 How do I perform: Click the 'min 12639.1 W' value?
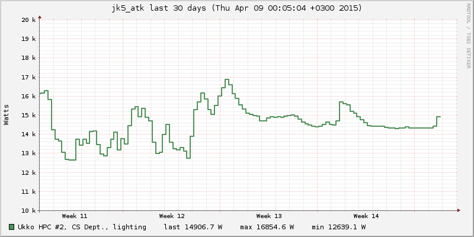pos(338,227)
